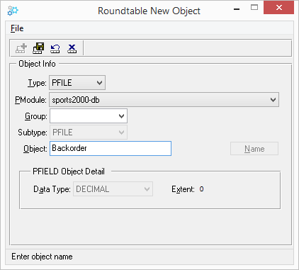Viewport: 299px width, 270px height.
Task: Click the Subtype dropdown showing PFILE
Action: (x=89, y=133)
